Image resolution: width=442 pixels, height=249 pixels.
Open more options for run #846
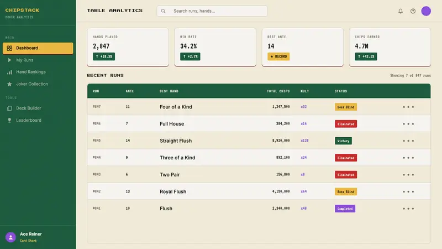(408, 124)
